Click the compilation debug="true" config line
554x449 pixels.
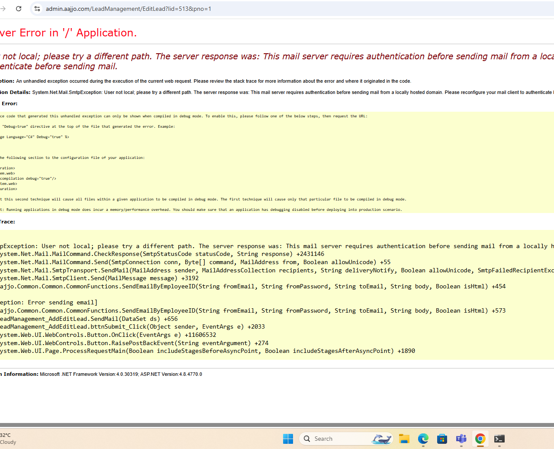[x=28, y=178]
